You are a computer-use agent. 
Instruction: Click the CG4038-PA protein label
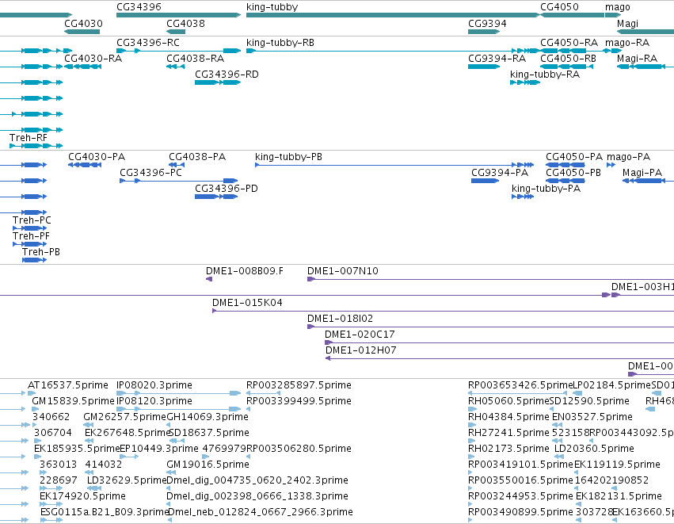pyautogui.click(x=197, y=157)
